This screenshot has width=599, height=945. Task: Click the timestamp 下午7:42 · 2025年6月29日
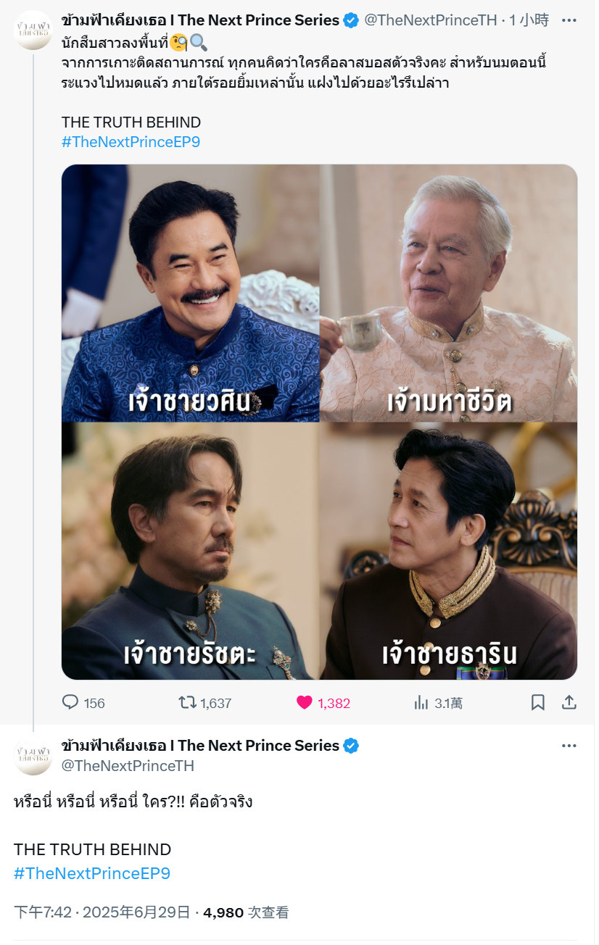pyautogui.click(x=102, y=912)
